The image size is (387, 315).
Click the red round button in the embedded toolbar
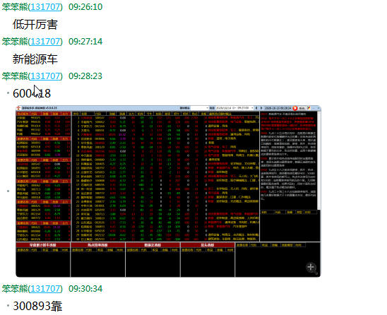295,108
